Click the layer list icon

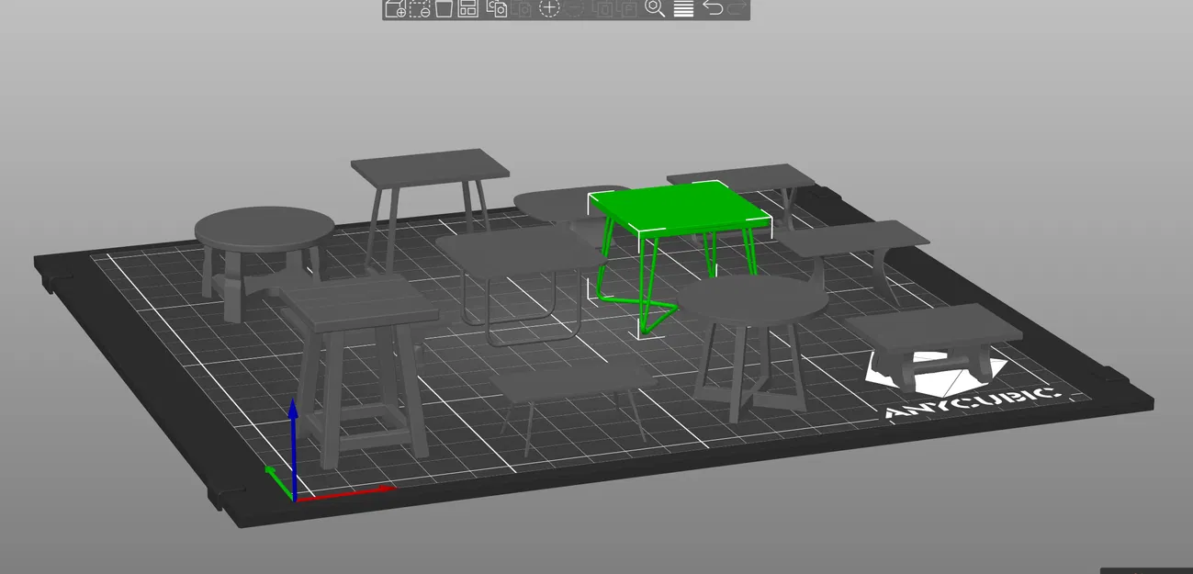coord(684,10)
